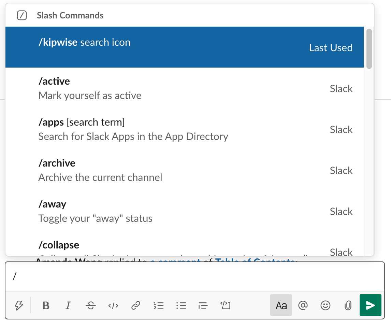Screen dimensions: 391x329
Task: Insert a code block
Action: click(x=226, y=305)
